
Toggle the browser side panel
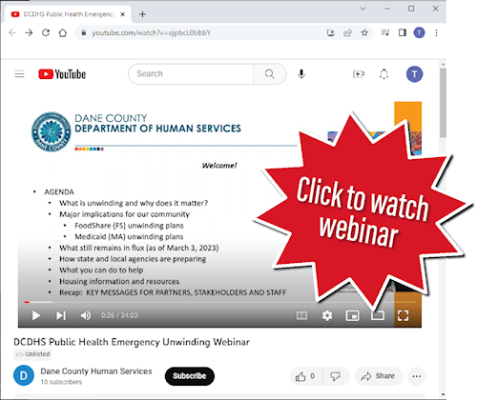click(403, 32)
